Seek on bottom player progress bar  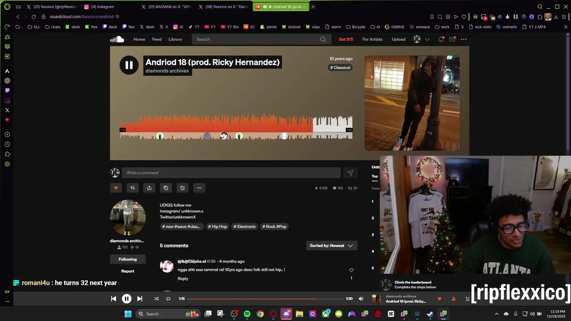pos(265,299)
